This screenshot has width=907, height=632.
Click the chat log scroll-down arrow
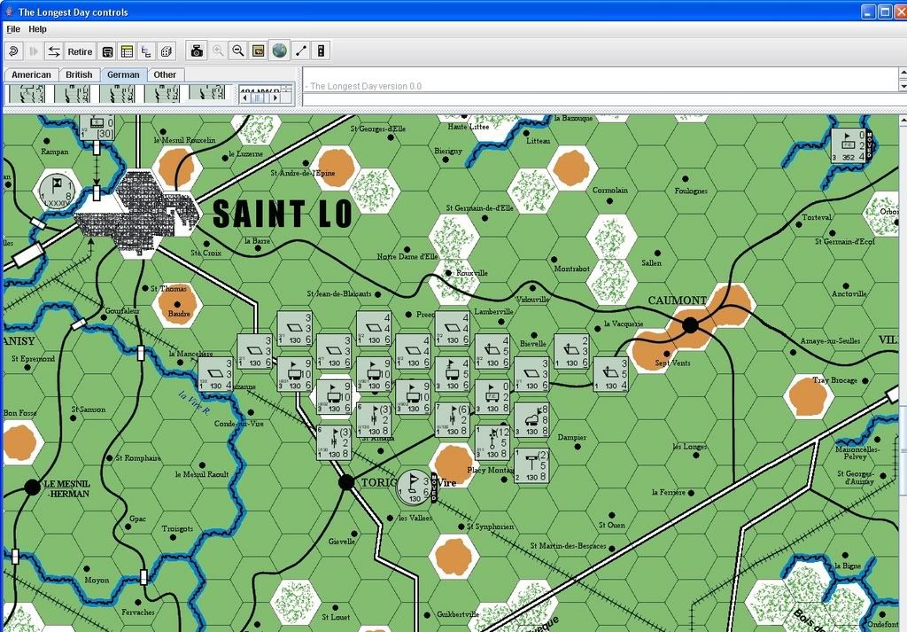click(x=903, y=86)
